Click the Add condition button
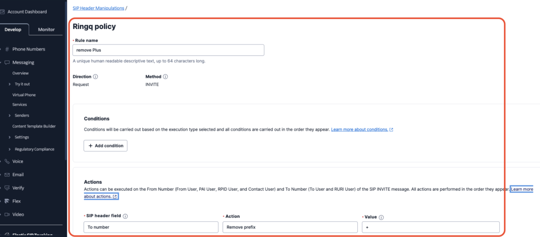This screenshot has width=540, height=237. coord(105,146)
